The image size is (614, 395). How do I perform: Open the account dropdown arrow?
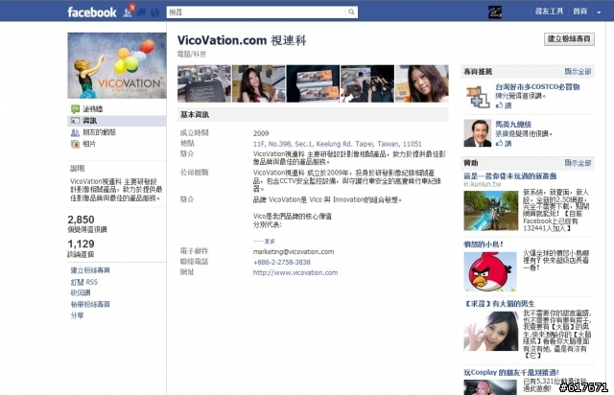click(599, 12)
